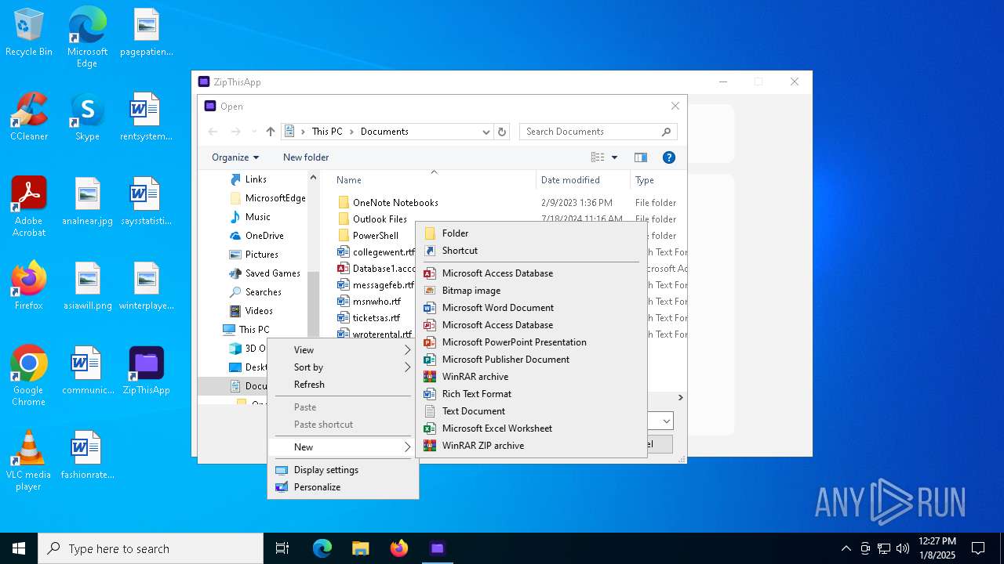Click the ZipThisApp taskbar icon
This screenshot has height=564, width=1004.
(438, 548)
